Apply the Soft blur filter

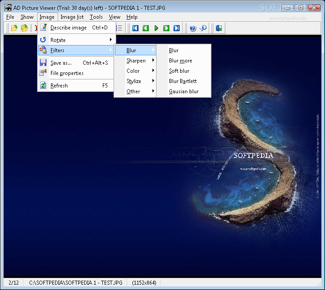[x=184, y=71]
